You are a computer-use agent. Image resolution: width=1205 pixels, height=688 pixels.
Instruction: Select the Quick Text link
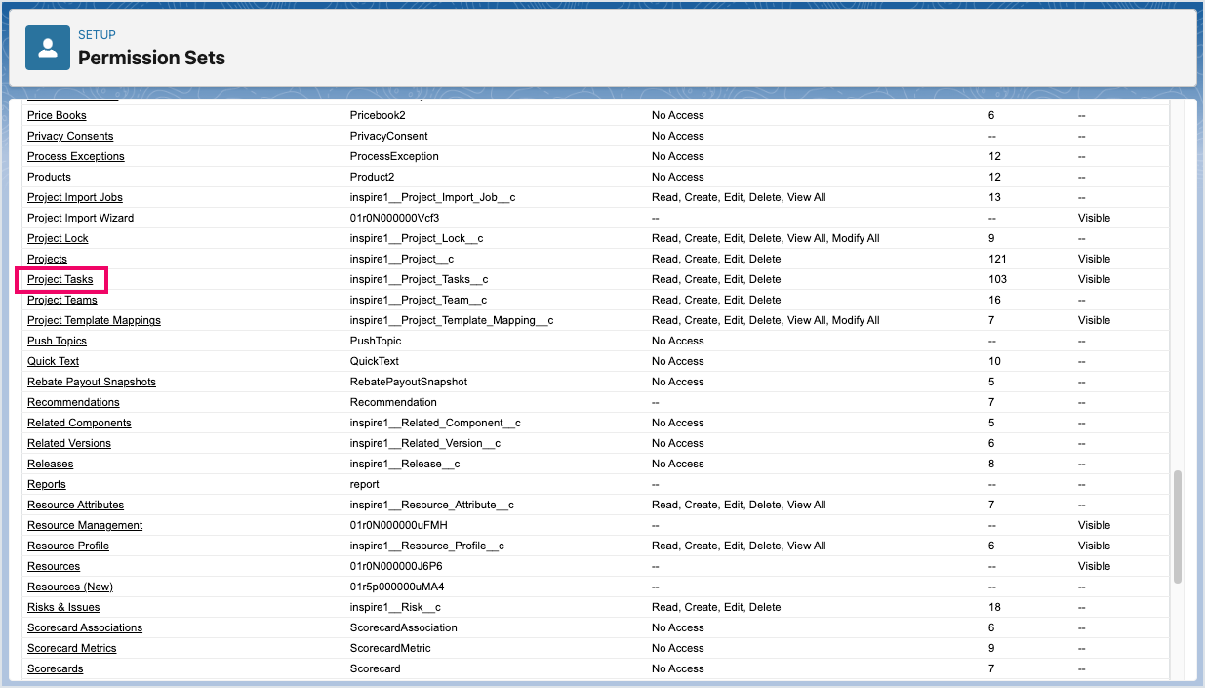point(53,362)
